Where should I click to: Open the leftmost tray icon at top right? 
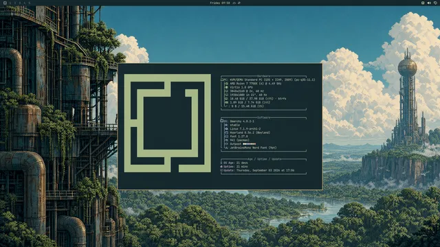423,3
